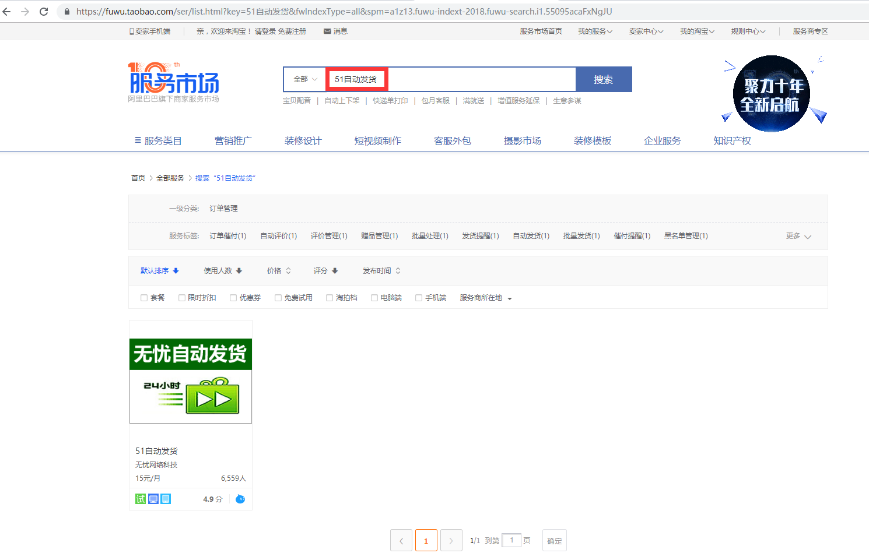Sort by 价格
869x560 pixels.
point(279,271)
